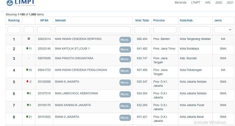This screenshot has width=235, height=126.
Task: Select NPSN cell 69978389
Action: [44, 58]
